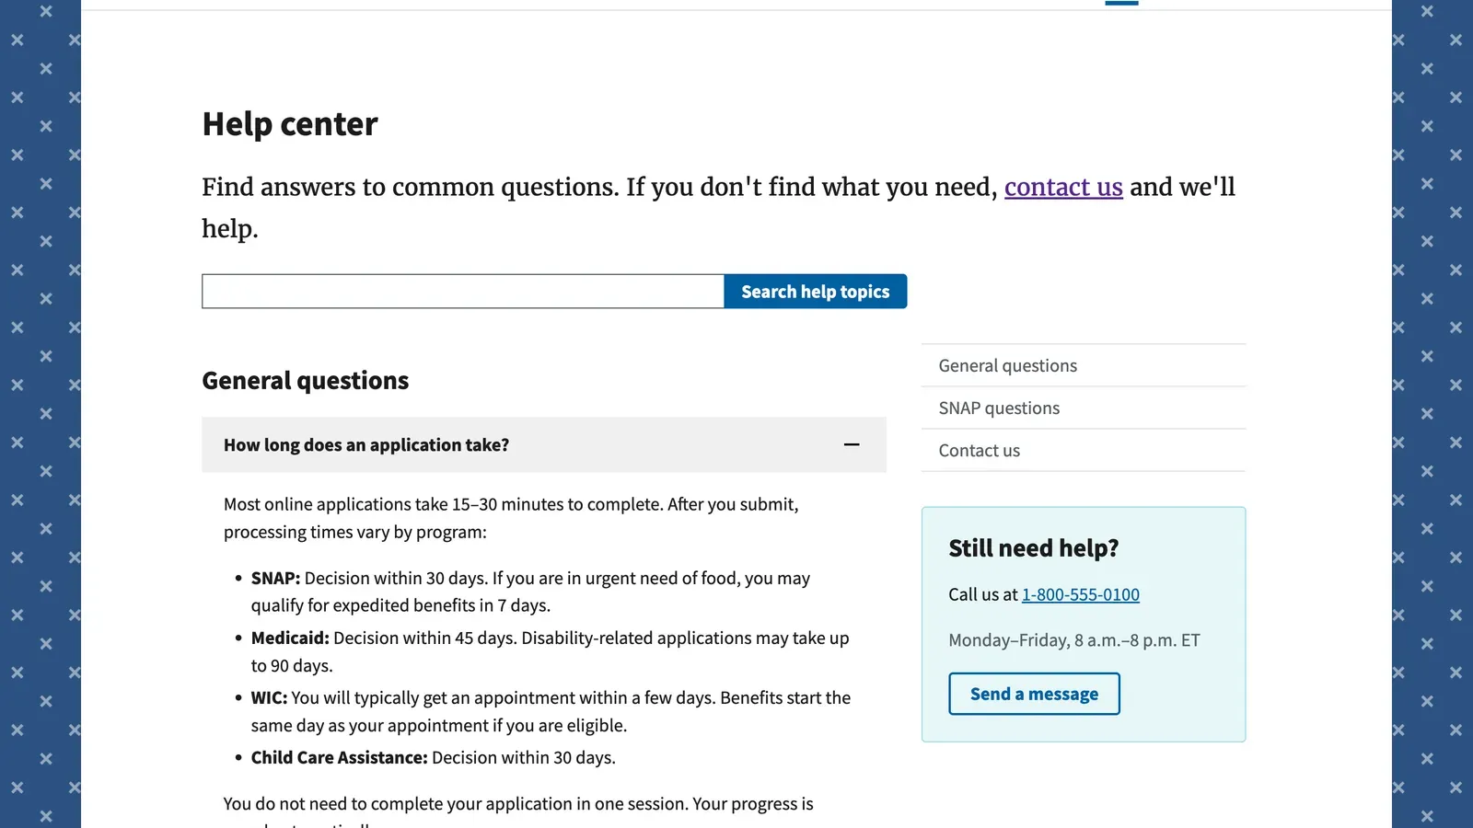Screen dimensions: 1473x828
Task: Collapse the 'How long does an application take?' answer
Action: tap(544, 444)
